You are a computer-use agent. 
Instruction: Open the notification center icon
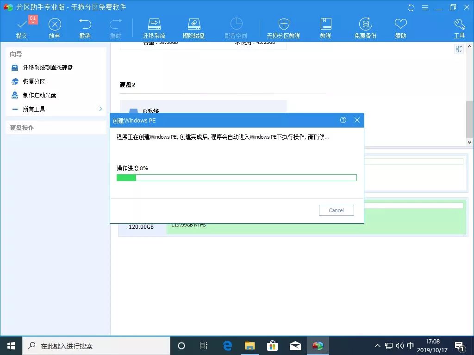[459, 346]
